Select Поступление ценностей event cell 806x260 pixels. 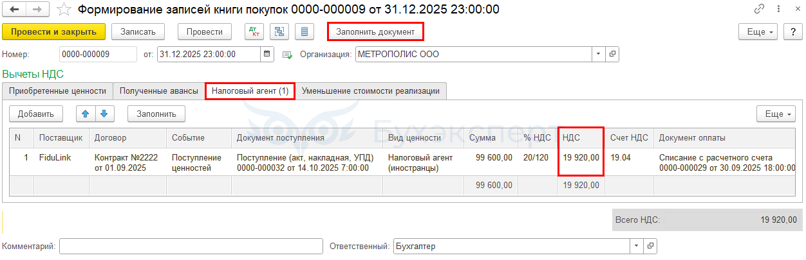point(198,162)
